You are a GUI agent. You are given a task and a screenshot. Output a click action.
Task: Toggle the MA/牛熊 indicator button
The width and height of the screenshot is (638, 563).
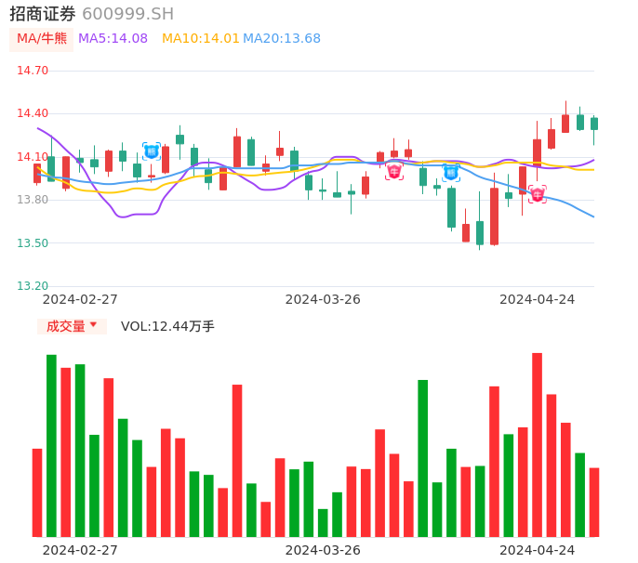[42, 39]
